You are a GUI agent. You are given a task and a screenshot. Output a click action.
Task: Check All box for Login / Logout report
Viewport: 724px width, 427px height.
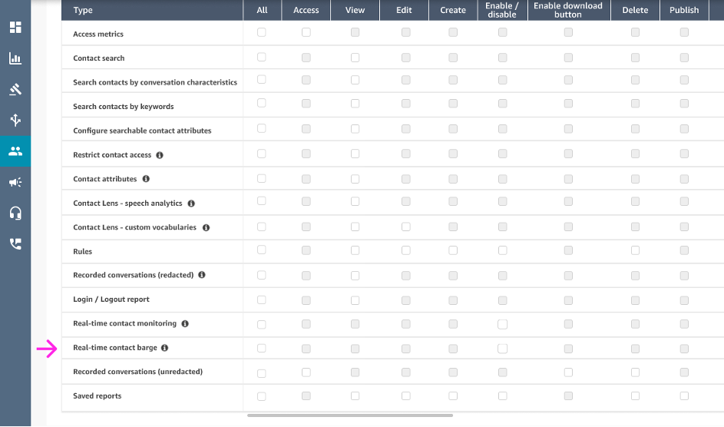click(261, 300)
